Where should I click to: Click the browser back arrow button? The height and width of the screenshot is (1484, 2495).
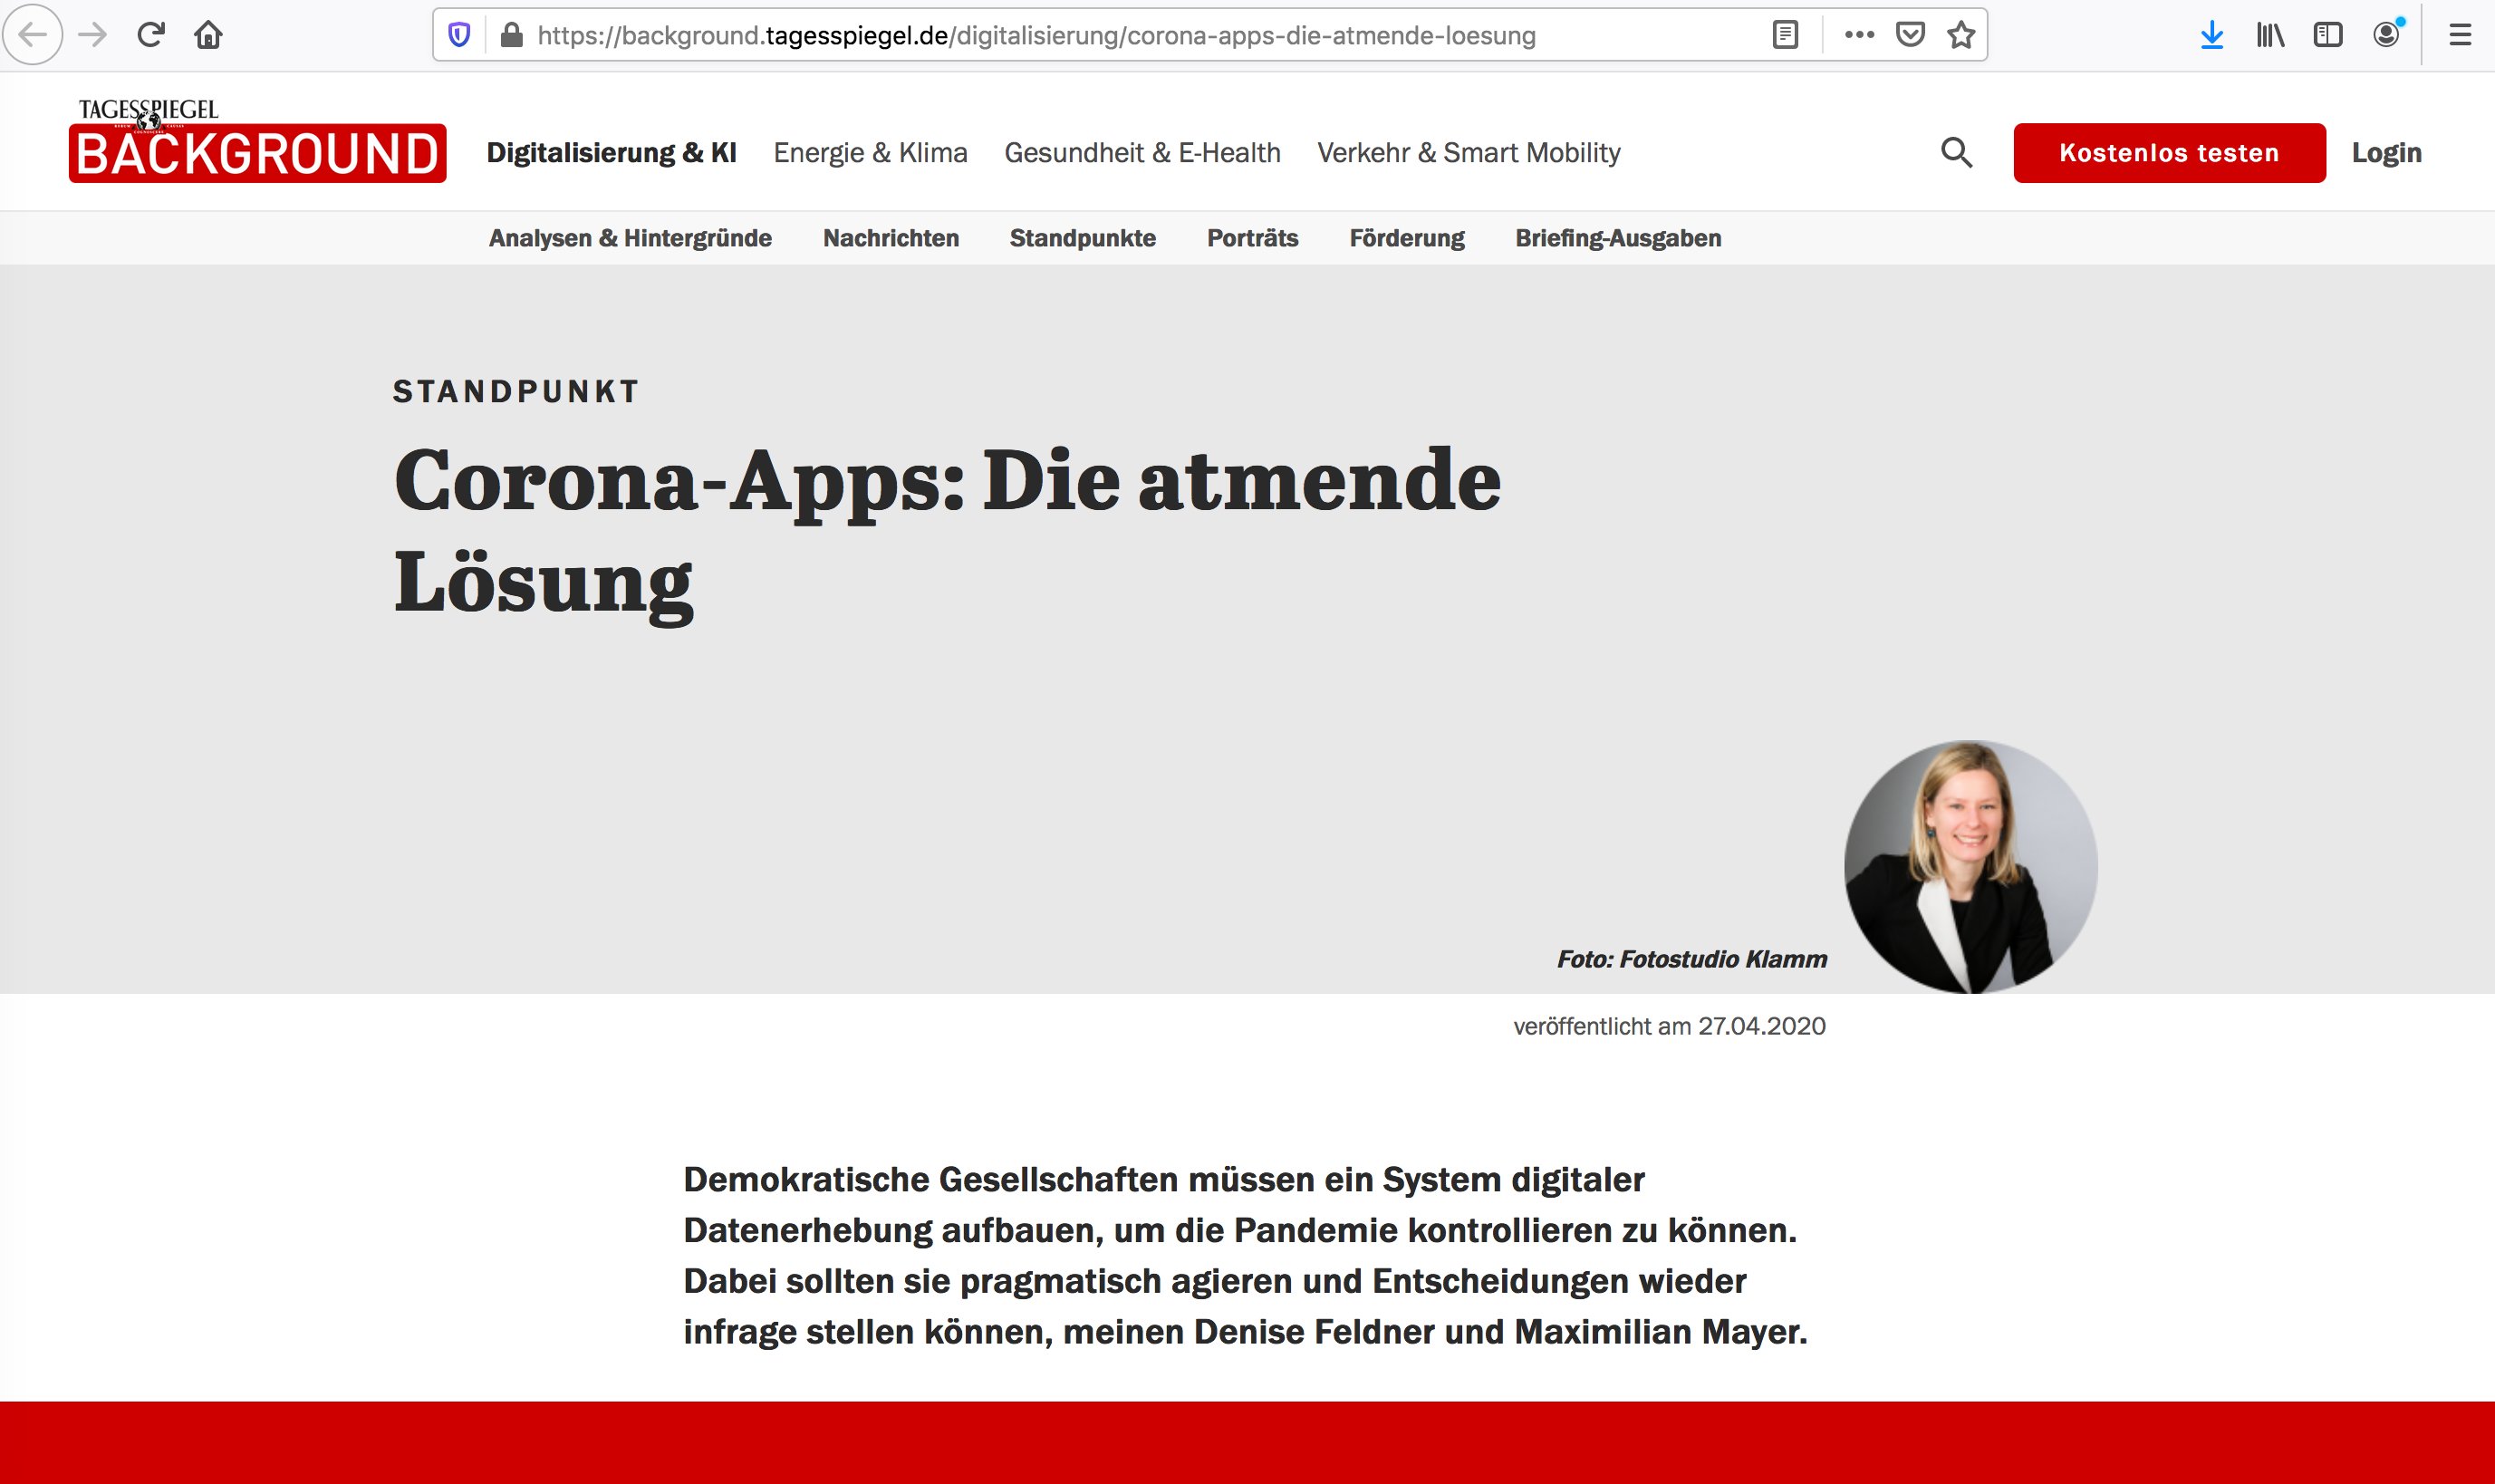[x=33, y=35]
